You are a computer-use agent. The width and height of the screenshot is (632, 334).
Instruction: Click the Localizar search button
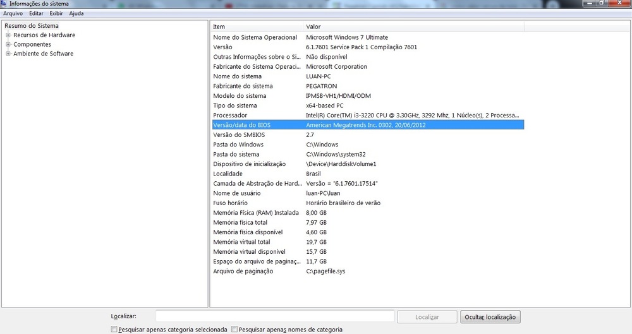[428, 316]
